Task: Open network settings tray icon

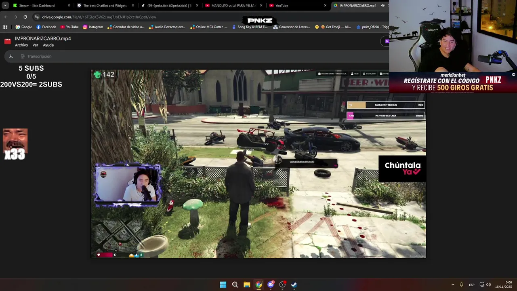Action: (482, 285)
